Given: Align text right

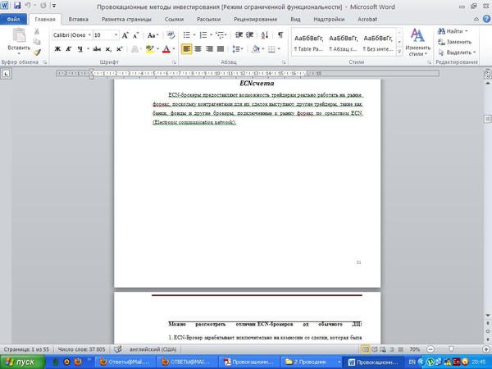Looking at the screenshot, I should point(209,49).
